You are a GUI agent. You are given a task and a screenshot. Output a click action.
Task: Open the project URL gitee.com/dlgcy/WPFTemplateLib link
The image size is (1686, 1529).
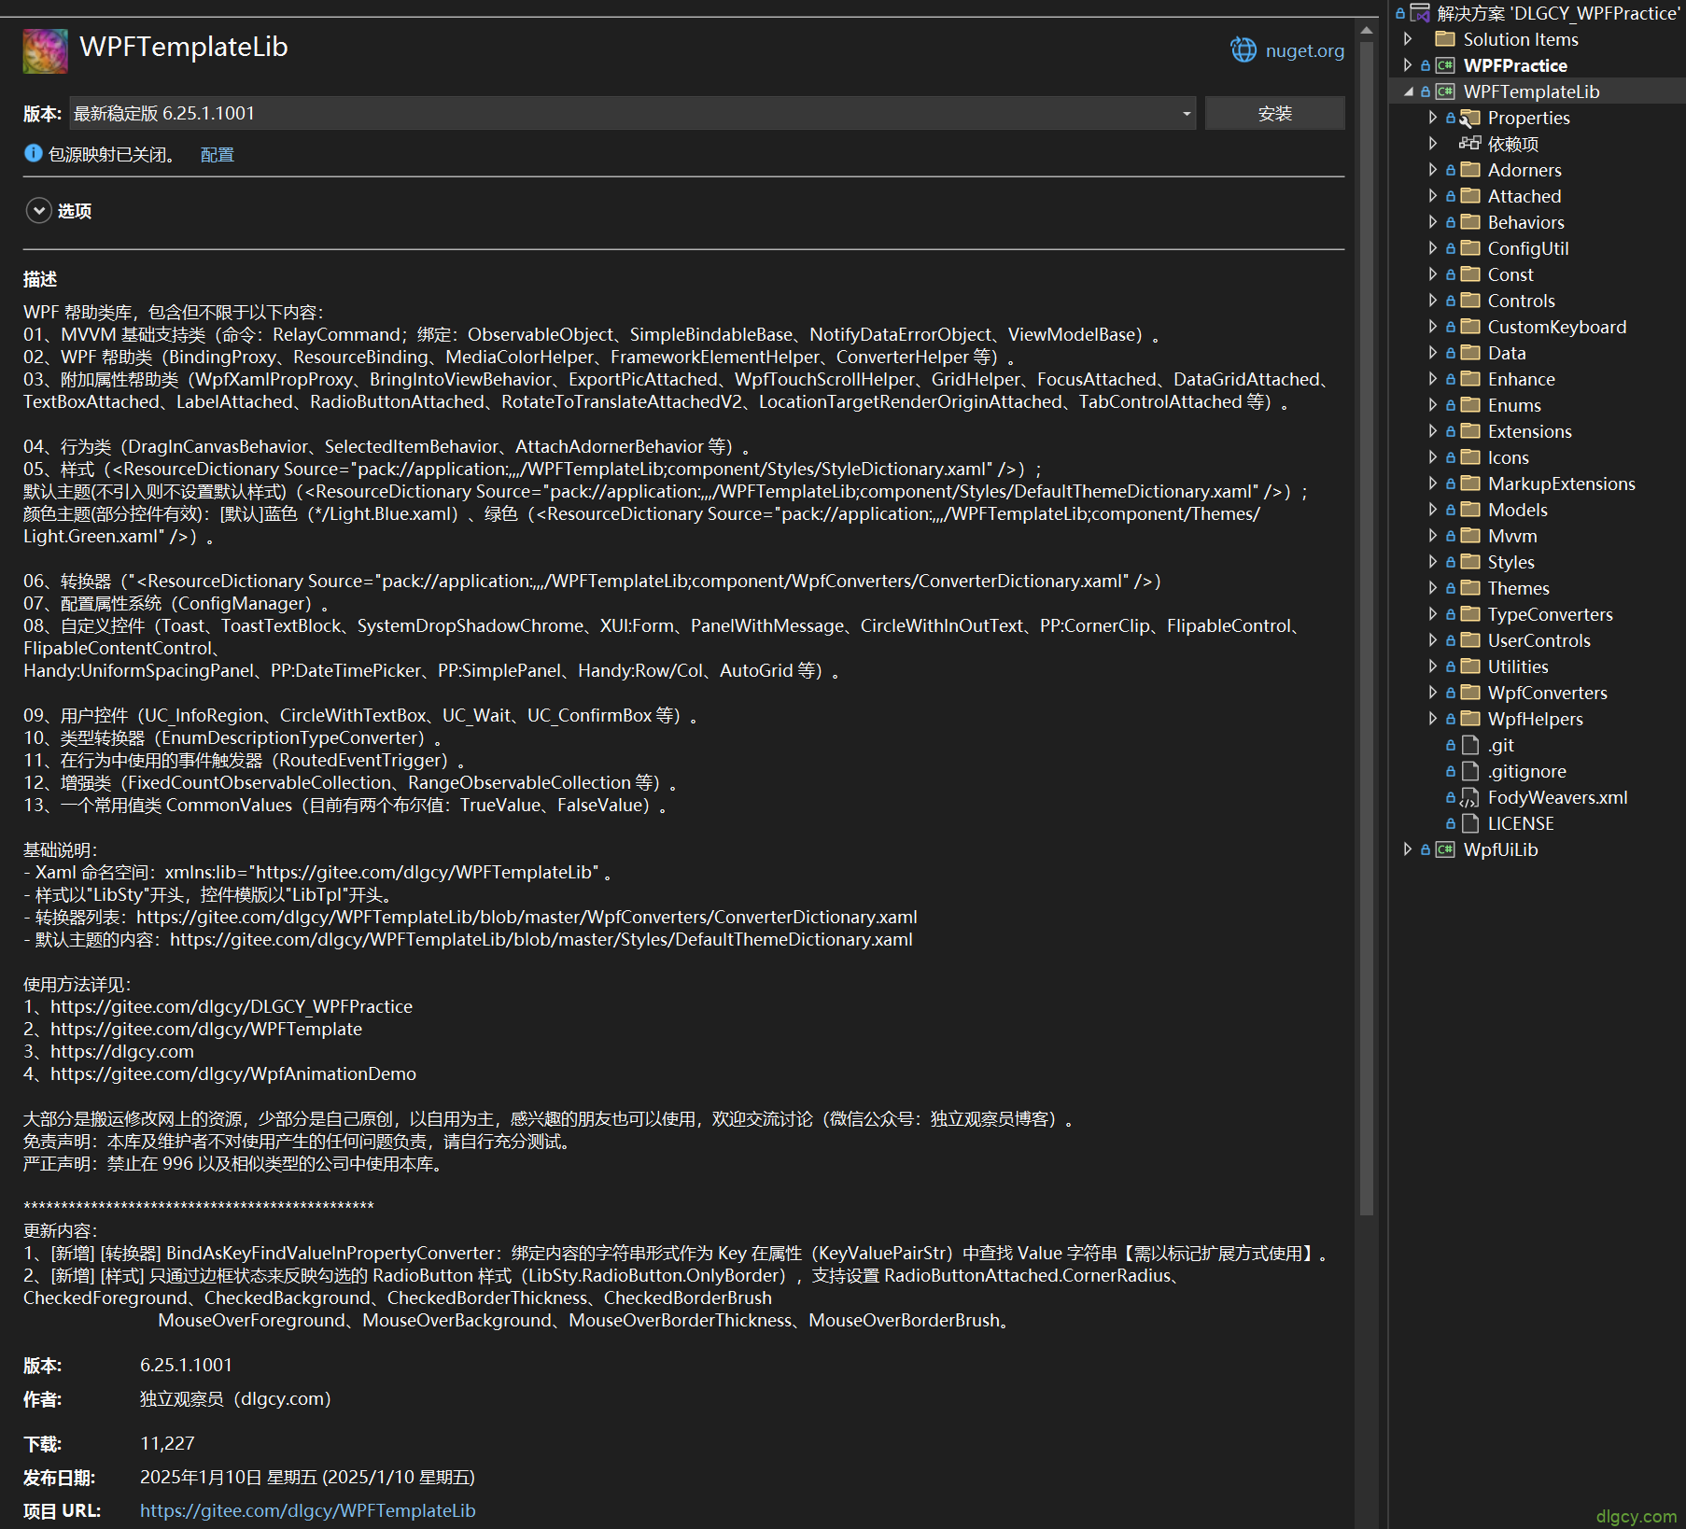tap(308, 1510)
